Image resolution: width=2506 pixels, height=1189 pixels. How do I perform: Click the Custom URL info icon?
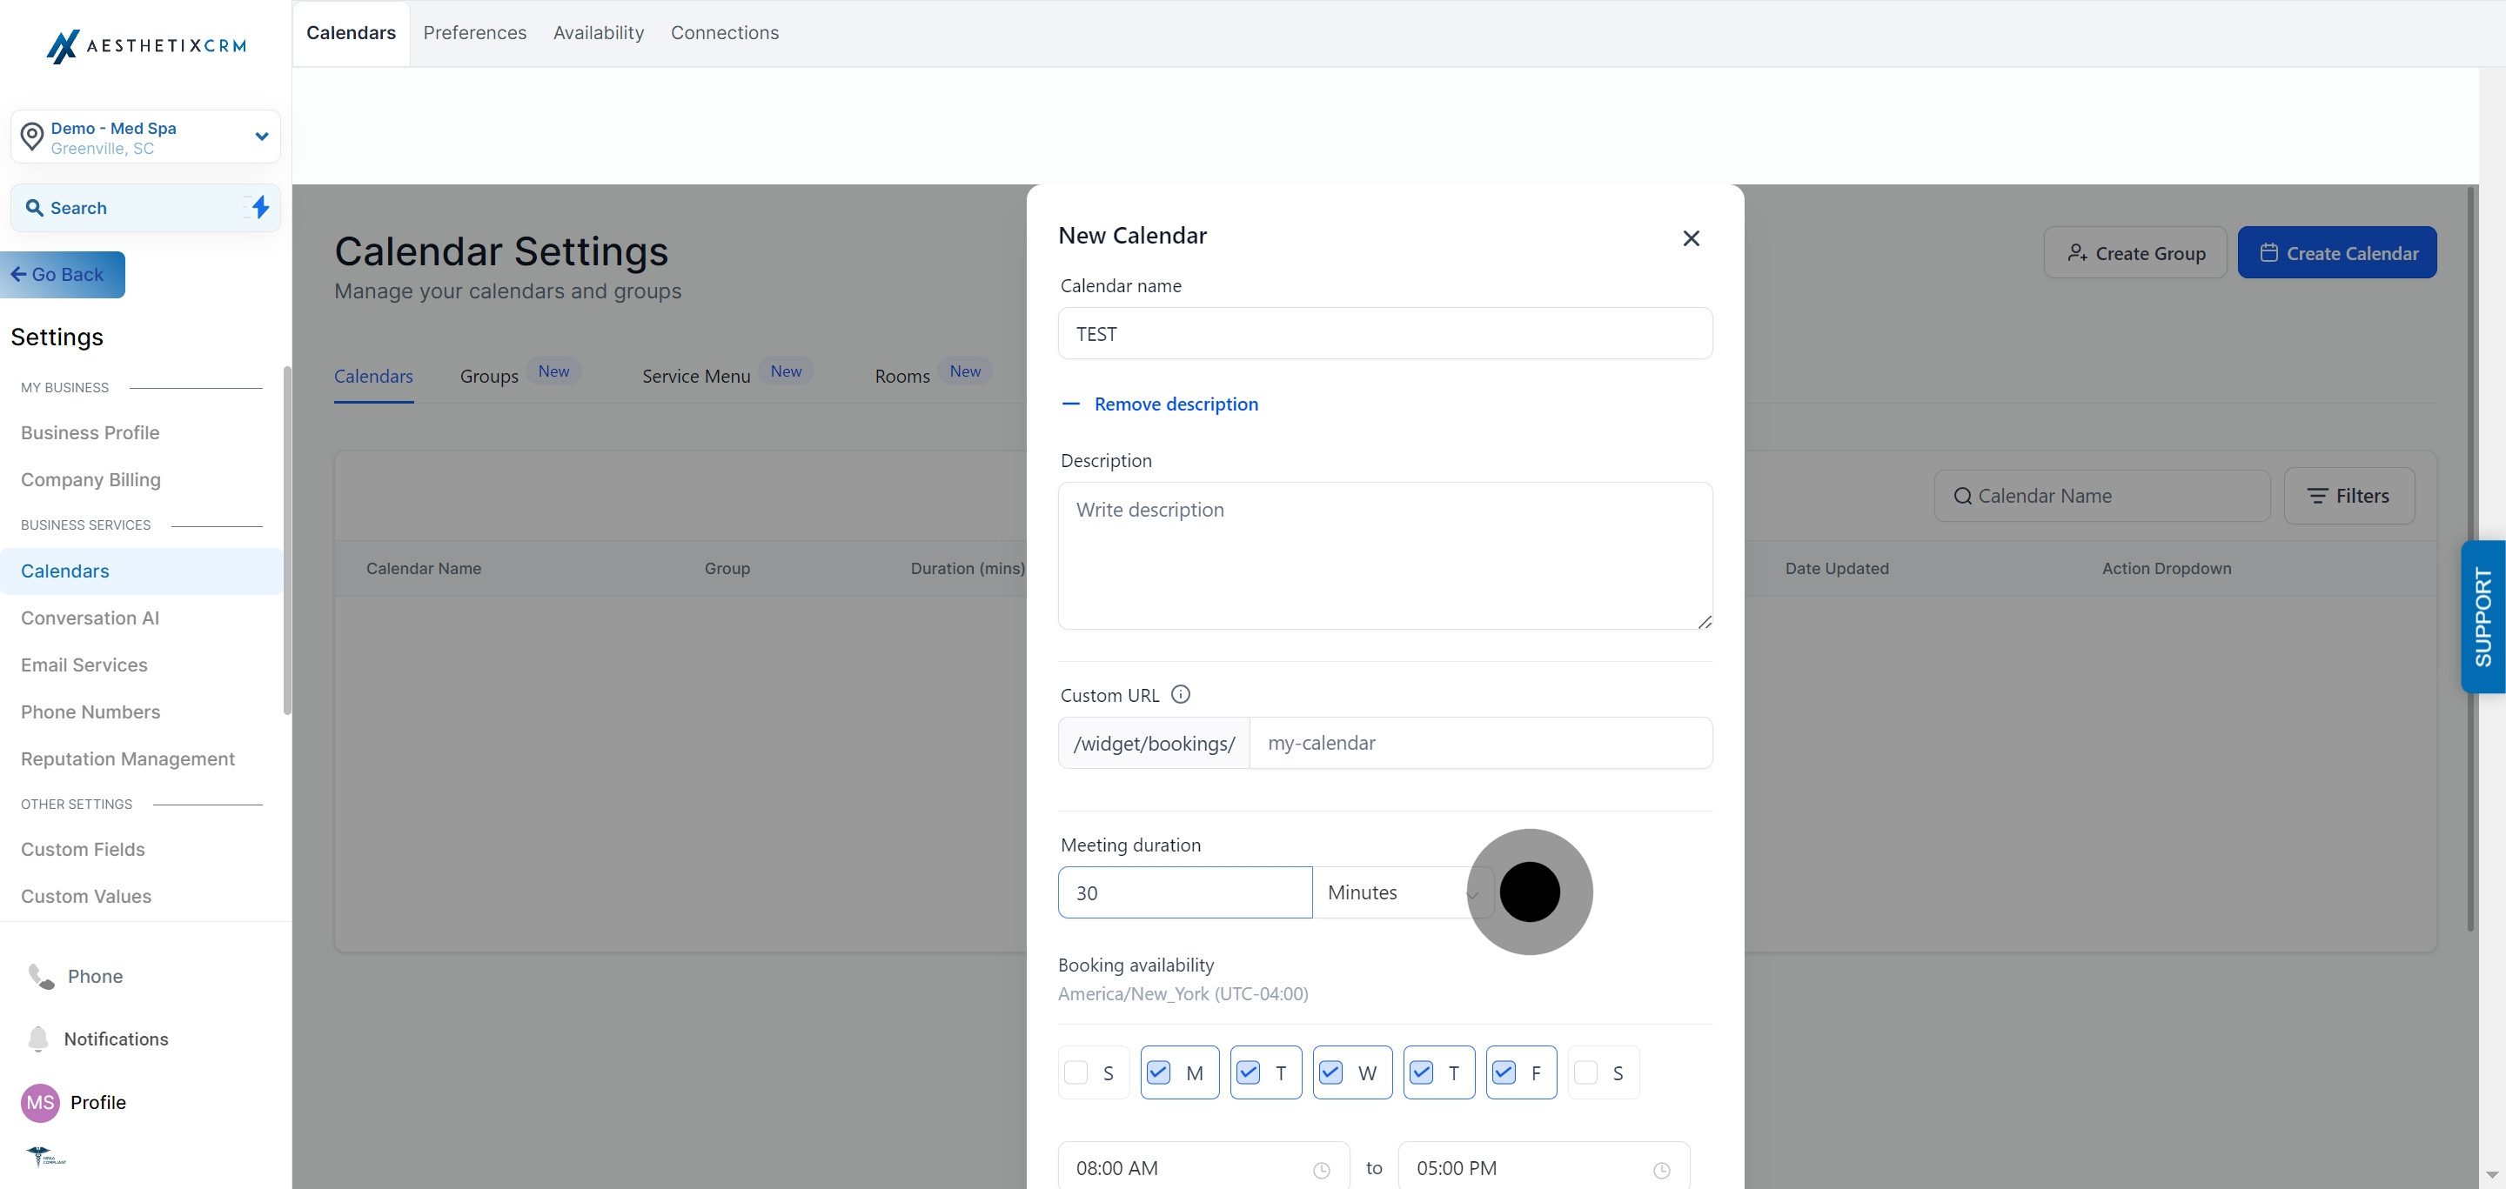click(x=1180, y=694)
